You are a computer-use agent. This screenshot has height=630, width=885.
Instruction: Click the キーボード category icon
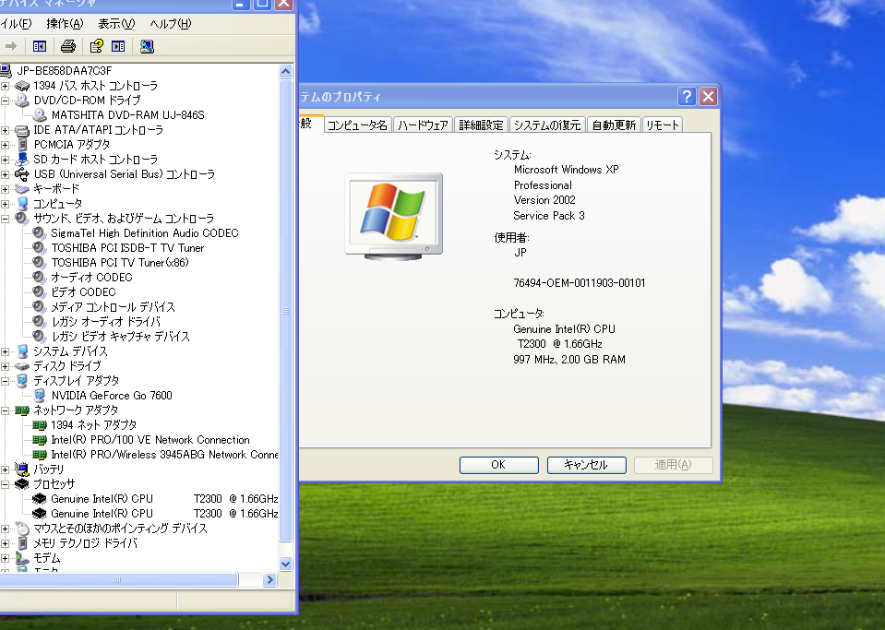pos(22,189)
